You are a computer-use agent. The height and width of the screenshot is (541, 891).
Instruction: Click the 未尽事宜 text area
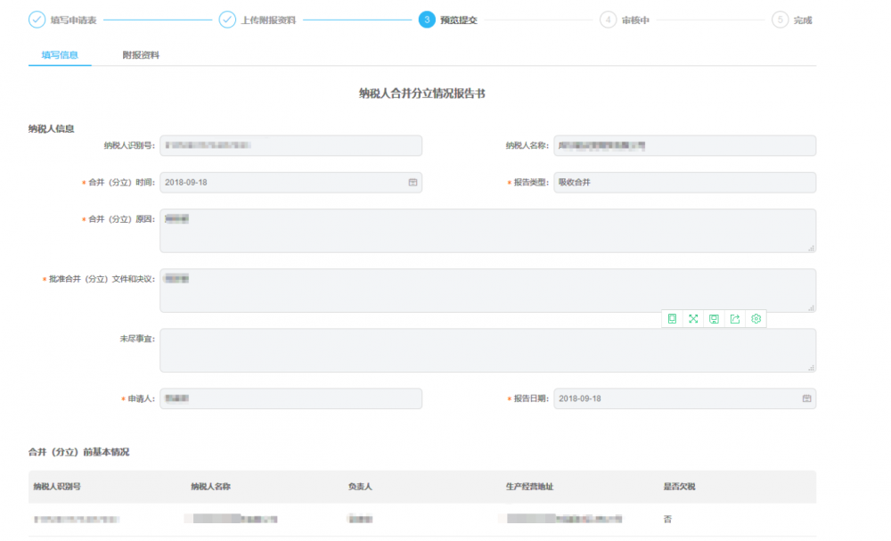coord(486,350)
